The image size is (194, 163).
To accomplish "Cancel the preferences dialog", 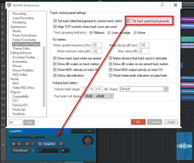I will pos(155,122).
